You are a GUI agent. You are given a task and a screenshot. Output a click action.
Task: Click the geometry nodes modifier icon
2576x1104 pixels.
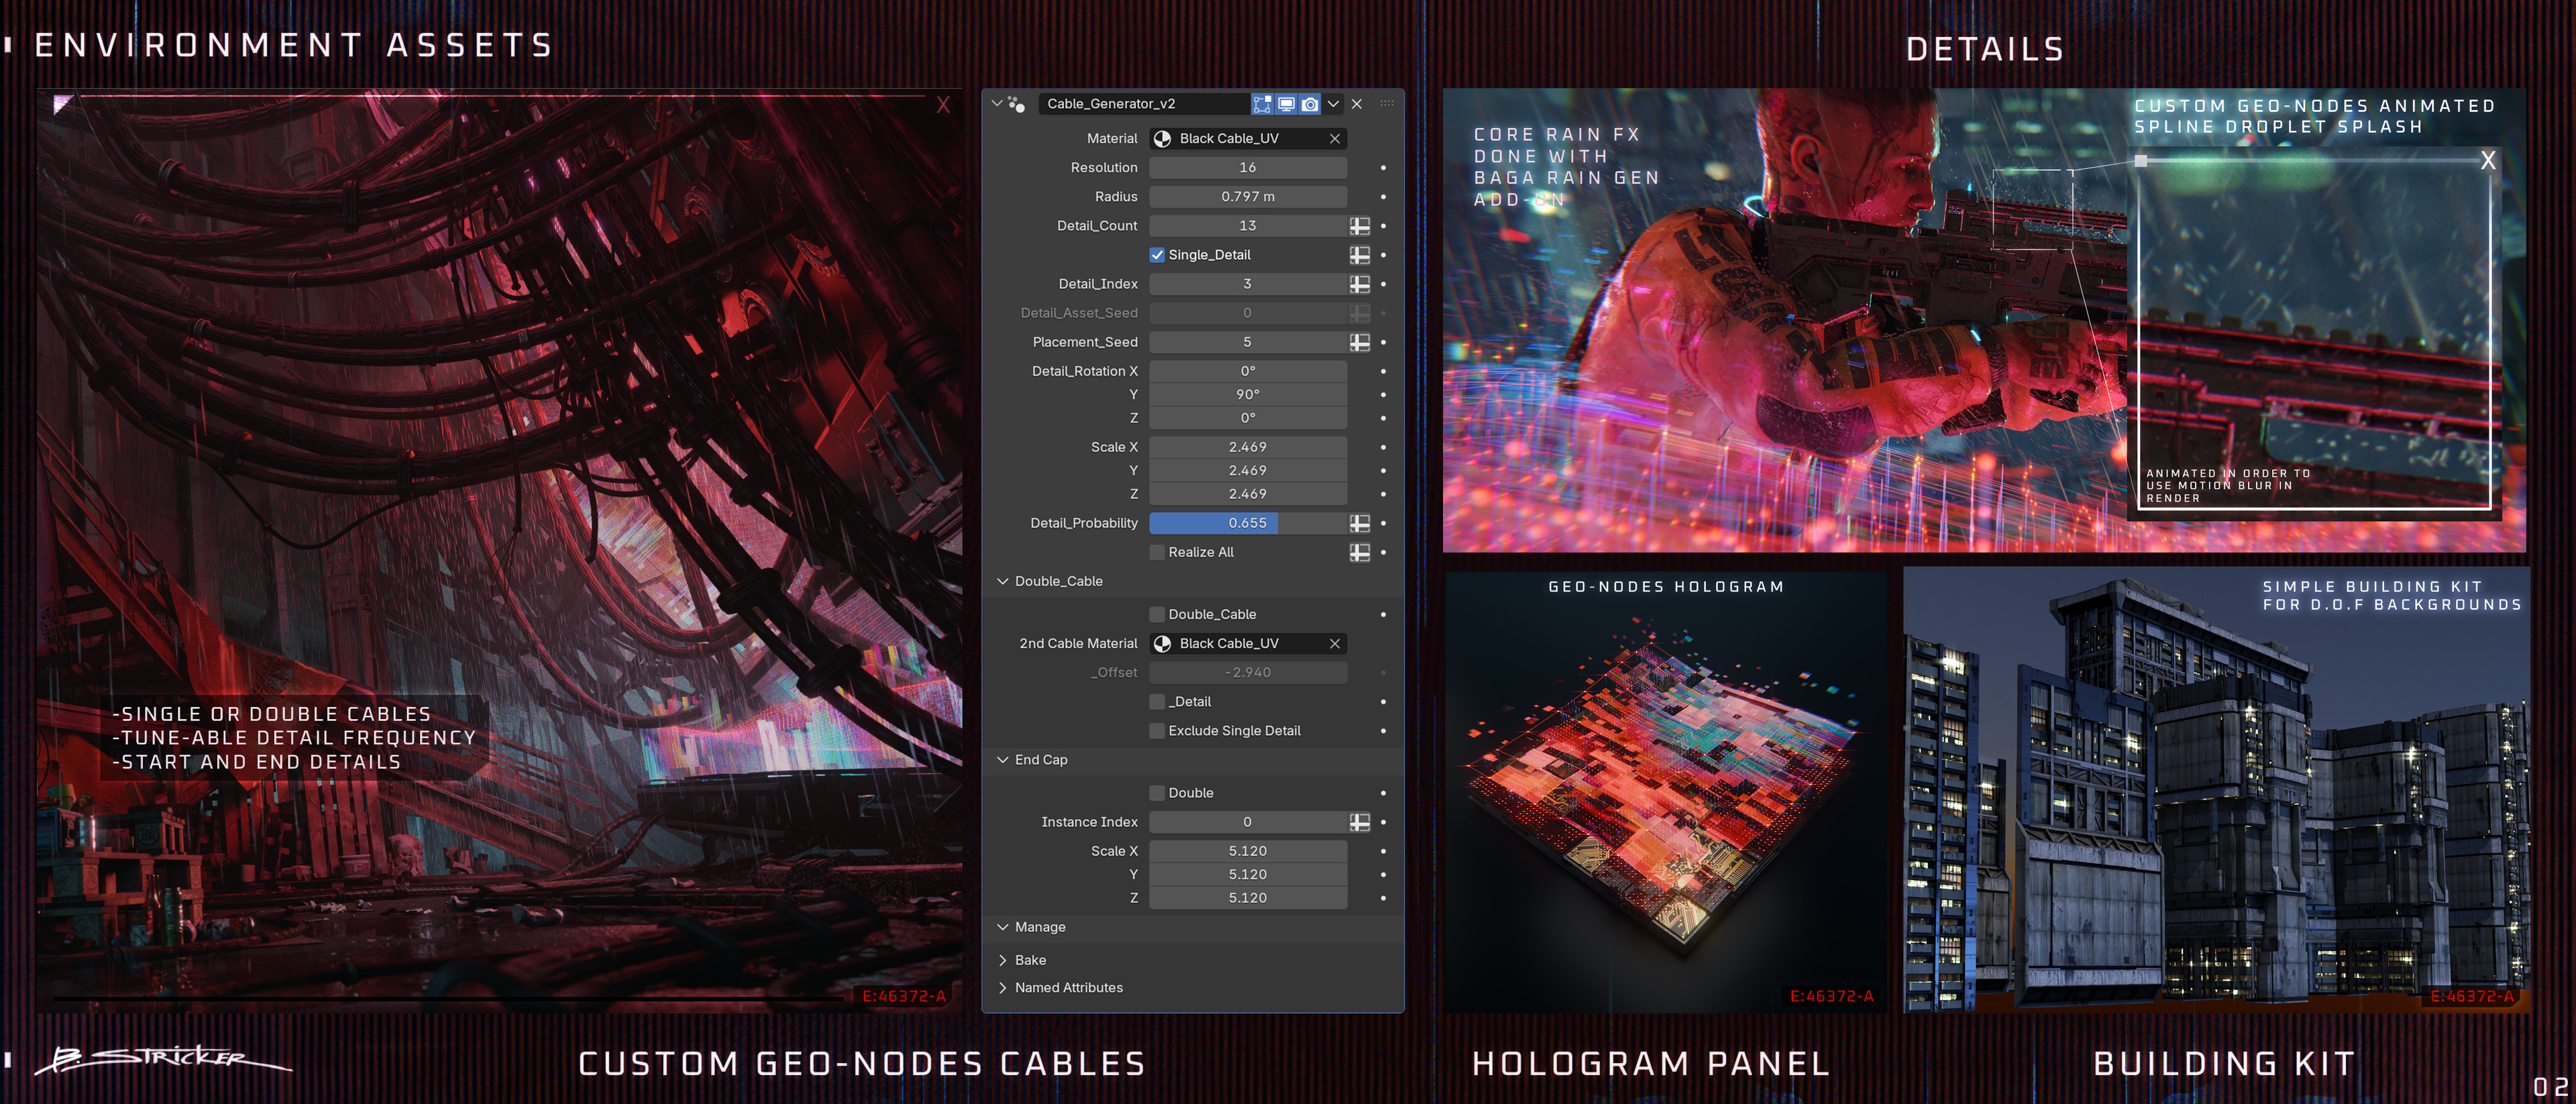click(x=1017, y=104)
